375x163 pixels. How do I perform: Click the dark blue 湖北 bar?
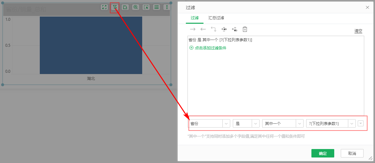[x=91, y=45]
